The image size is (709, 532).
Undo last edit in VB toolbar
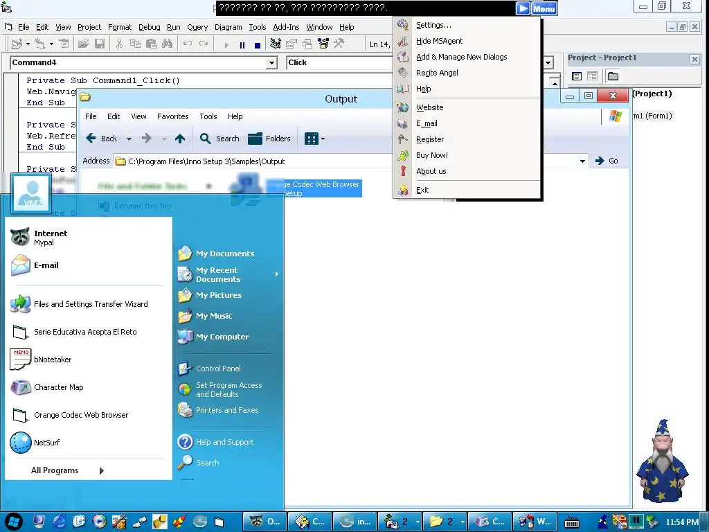tap(187, 44)
